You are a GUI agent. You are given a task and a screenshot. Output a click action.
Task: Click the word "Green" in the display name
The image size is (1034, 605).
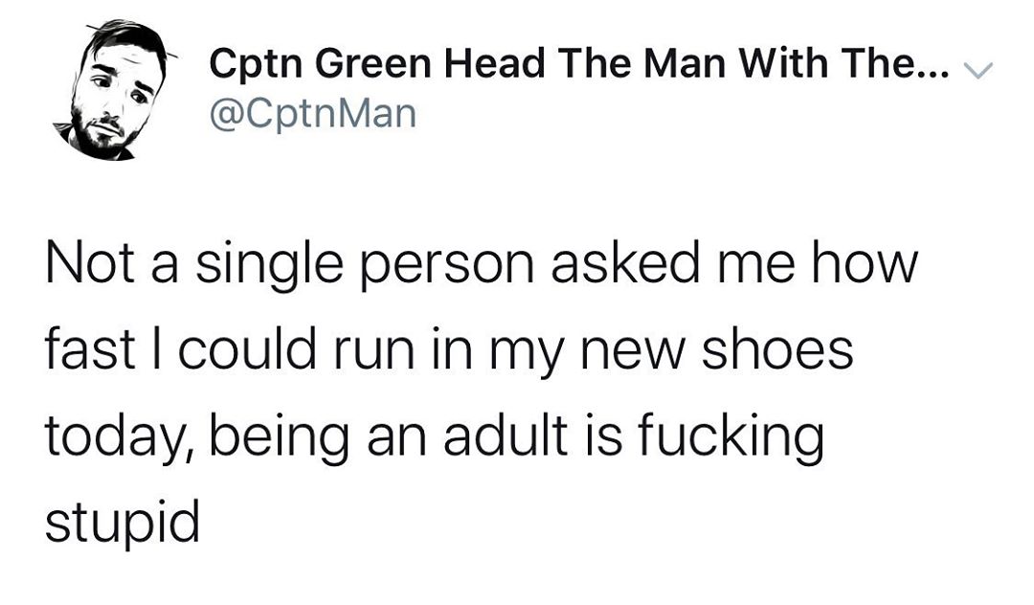click(373, 65)
